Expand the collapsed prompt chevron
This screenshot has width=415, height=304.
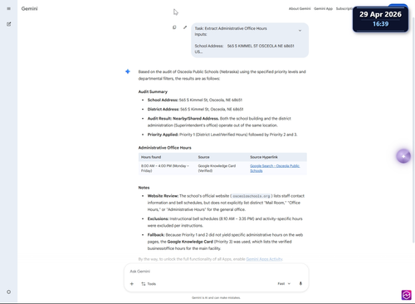tap(300, 31)
